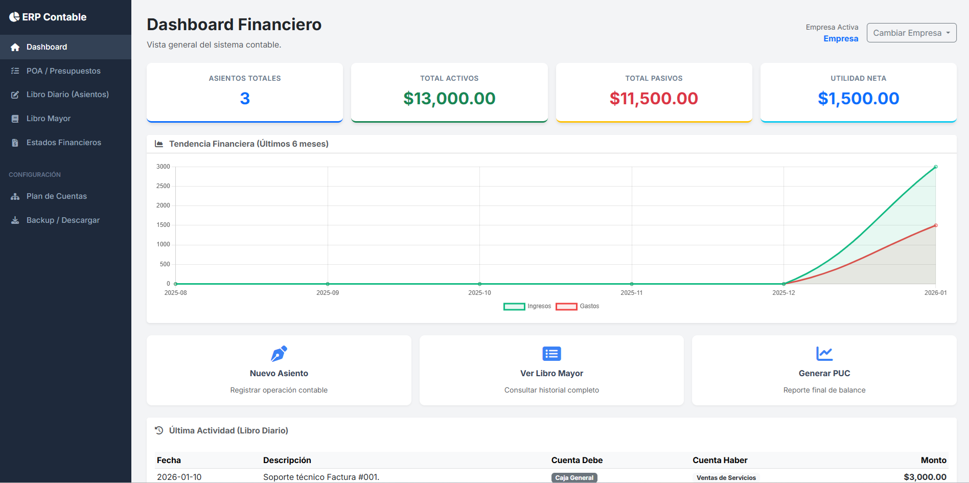Click the Libro Mayor book icon
Image resolution: width=969 pixels, height=483 pixels.
point(15,119)
